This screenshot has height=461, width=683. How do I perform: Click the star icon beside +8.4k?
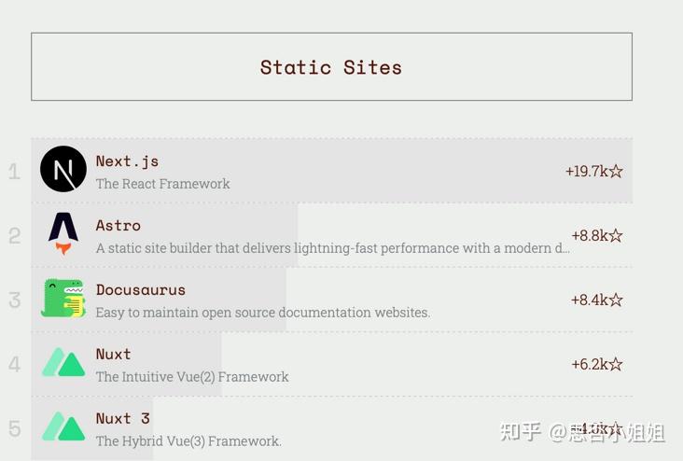616,300
